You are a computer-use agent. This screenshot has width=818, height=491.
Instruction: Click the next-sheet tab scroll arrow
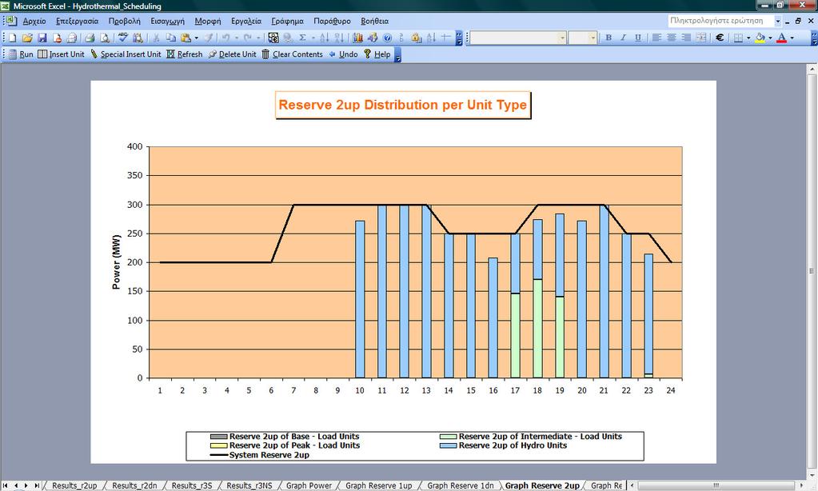point(26,485)
